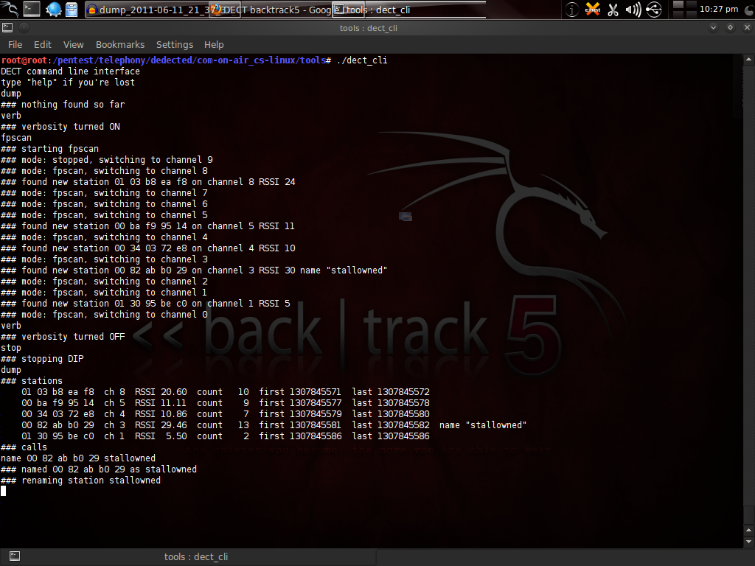Open the file manager cabinet launcher

point(72,9)
